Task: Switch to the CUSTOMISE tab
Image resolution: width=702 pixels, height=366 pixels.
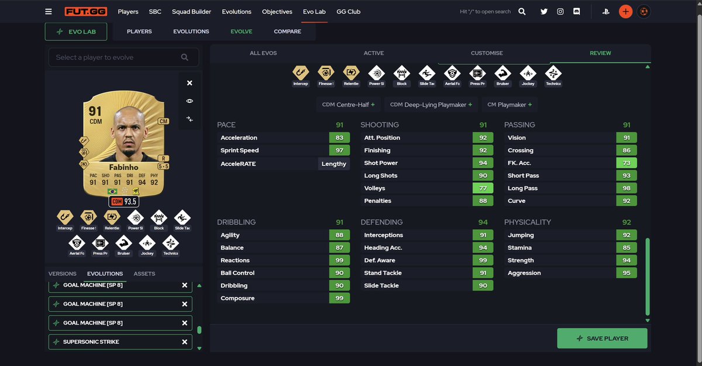Action: tap(487, 53)
